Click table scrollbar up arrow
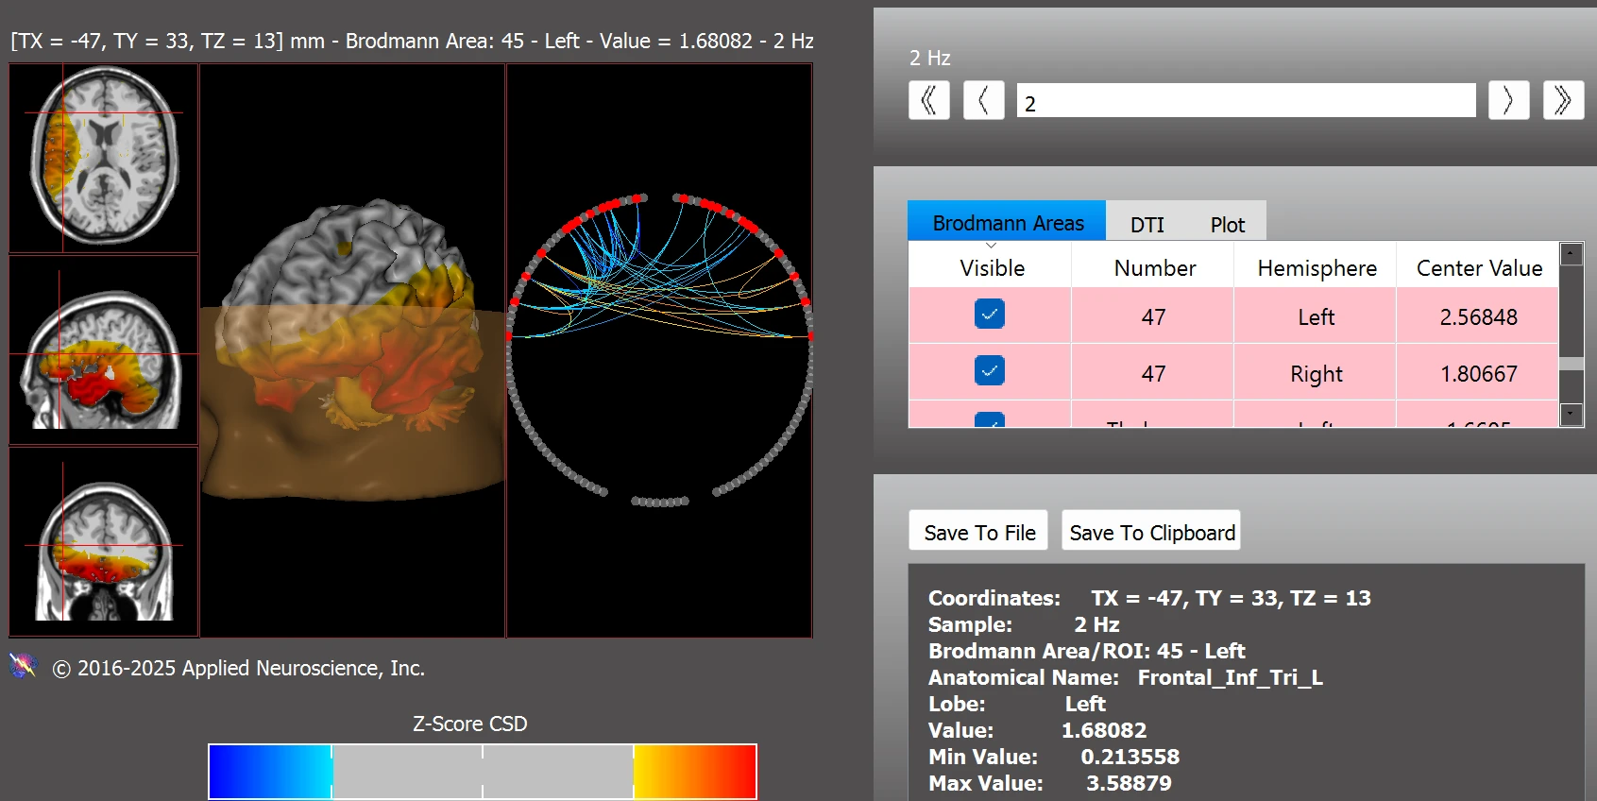This screenshot has width=1597, height=801. (1572, 253)
